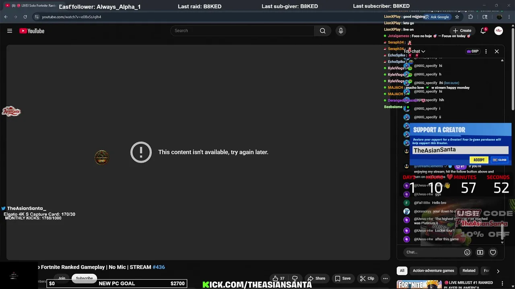Focus the YouTube search field
The image size is (515, 289).
(x=242, y=31)
